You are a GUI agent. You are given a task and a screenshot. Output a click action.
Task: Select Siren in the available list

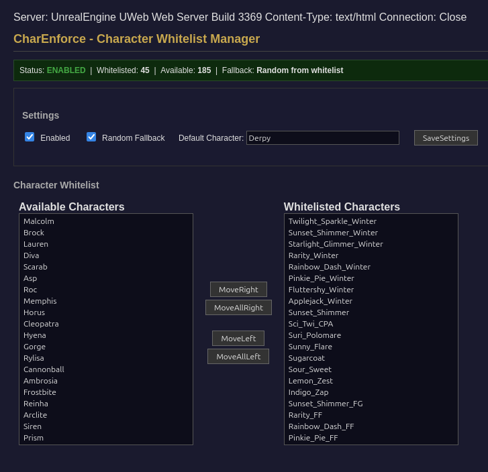[106, 426]
